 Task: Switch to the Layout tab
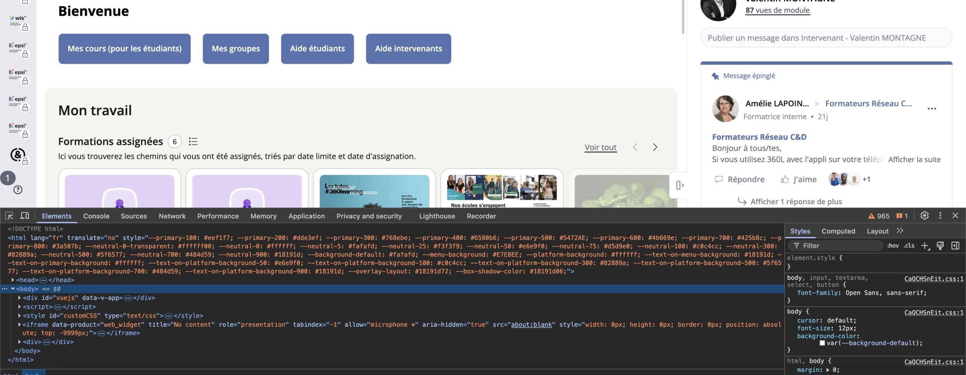click(x=878, y=231)
